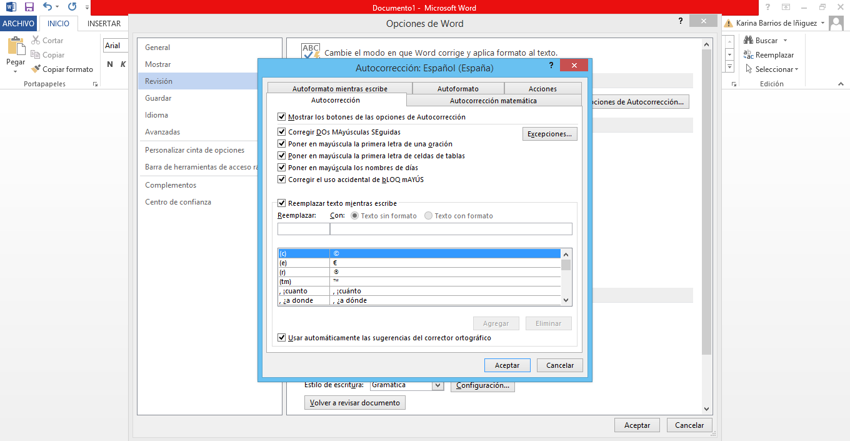
Task: Click the Ribbon display options icon
Action: (x=786, y=7)
